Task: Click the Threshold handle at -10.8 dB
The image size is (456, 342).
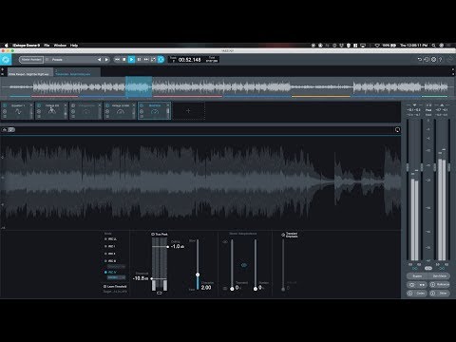Action: (x=152, y=278)
